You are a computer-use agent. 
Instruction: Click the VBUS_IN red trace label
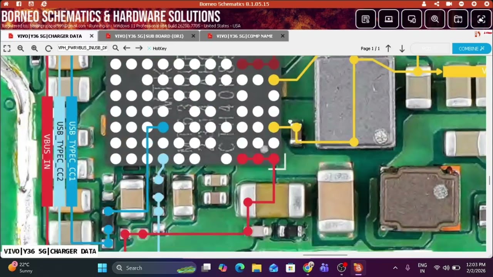coord(47,151)
